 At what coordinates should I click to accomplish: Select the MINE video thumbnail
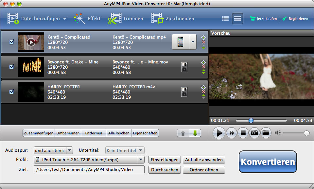tap(31, 67)
